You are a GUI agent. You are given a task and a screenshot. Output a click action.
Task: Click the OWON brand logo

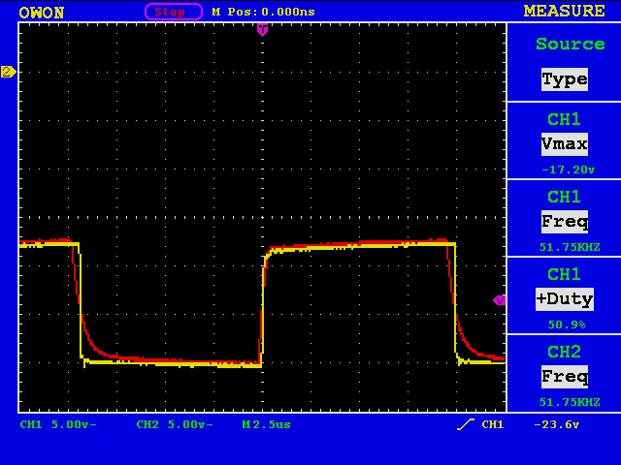42,13
